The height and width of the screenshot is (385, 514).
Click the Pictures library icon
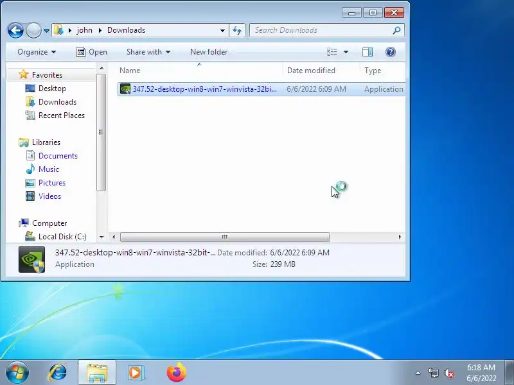coord(30,183)
